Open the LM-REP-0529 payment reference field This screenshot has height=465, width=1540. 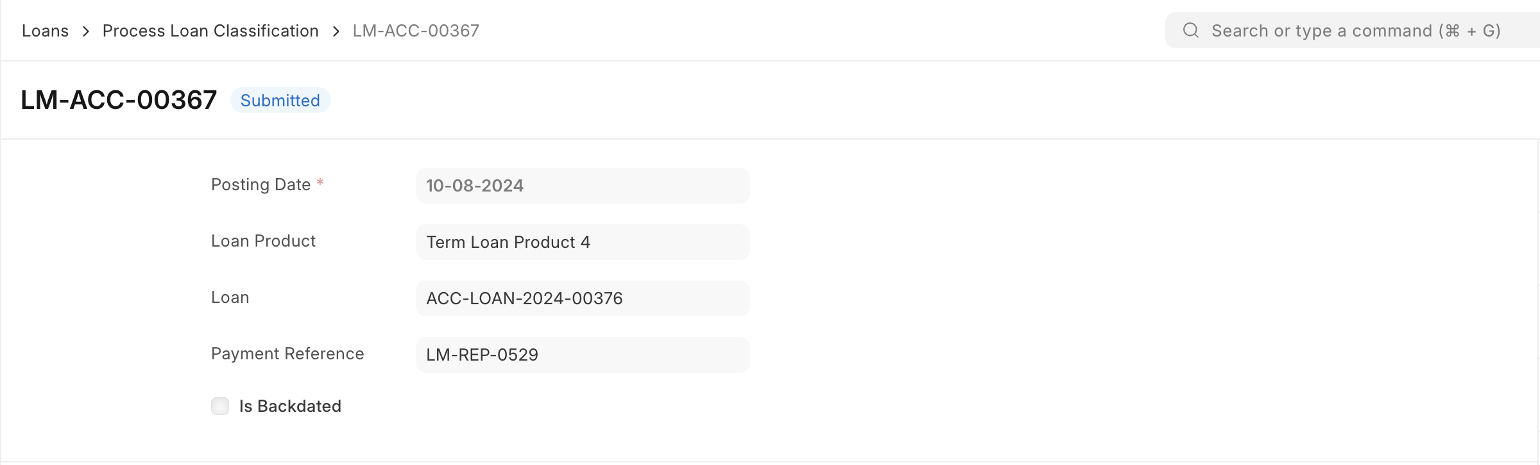[583, 355]
